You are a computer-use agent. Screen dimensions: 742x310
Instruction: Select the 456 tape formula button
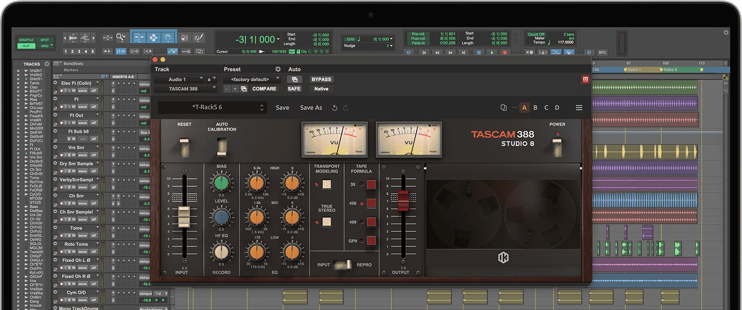pos(372,203)
